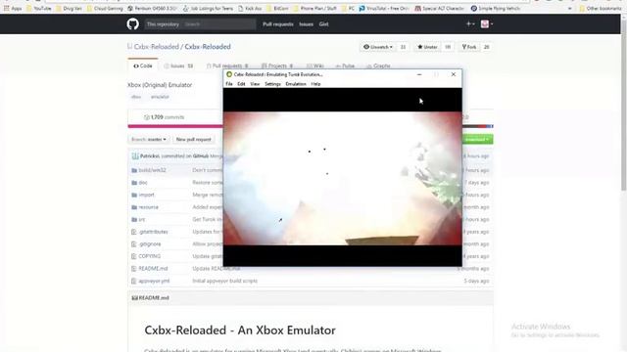Screen dimensions: 627x352
Task: Switch to the Code tab
Action: click(x=143, y=66)
